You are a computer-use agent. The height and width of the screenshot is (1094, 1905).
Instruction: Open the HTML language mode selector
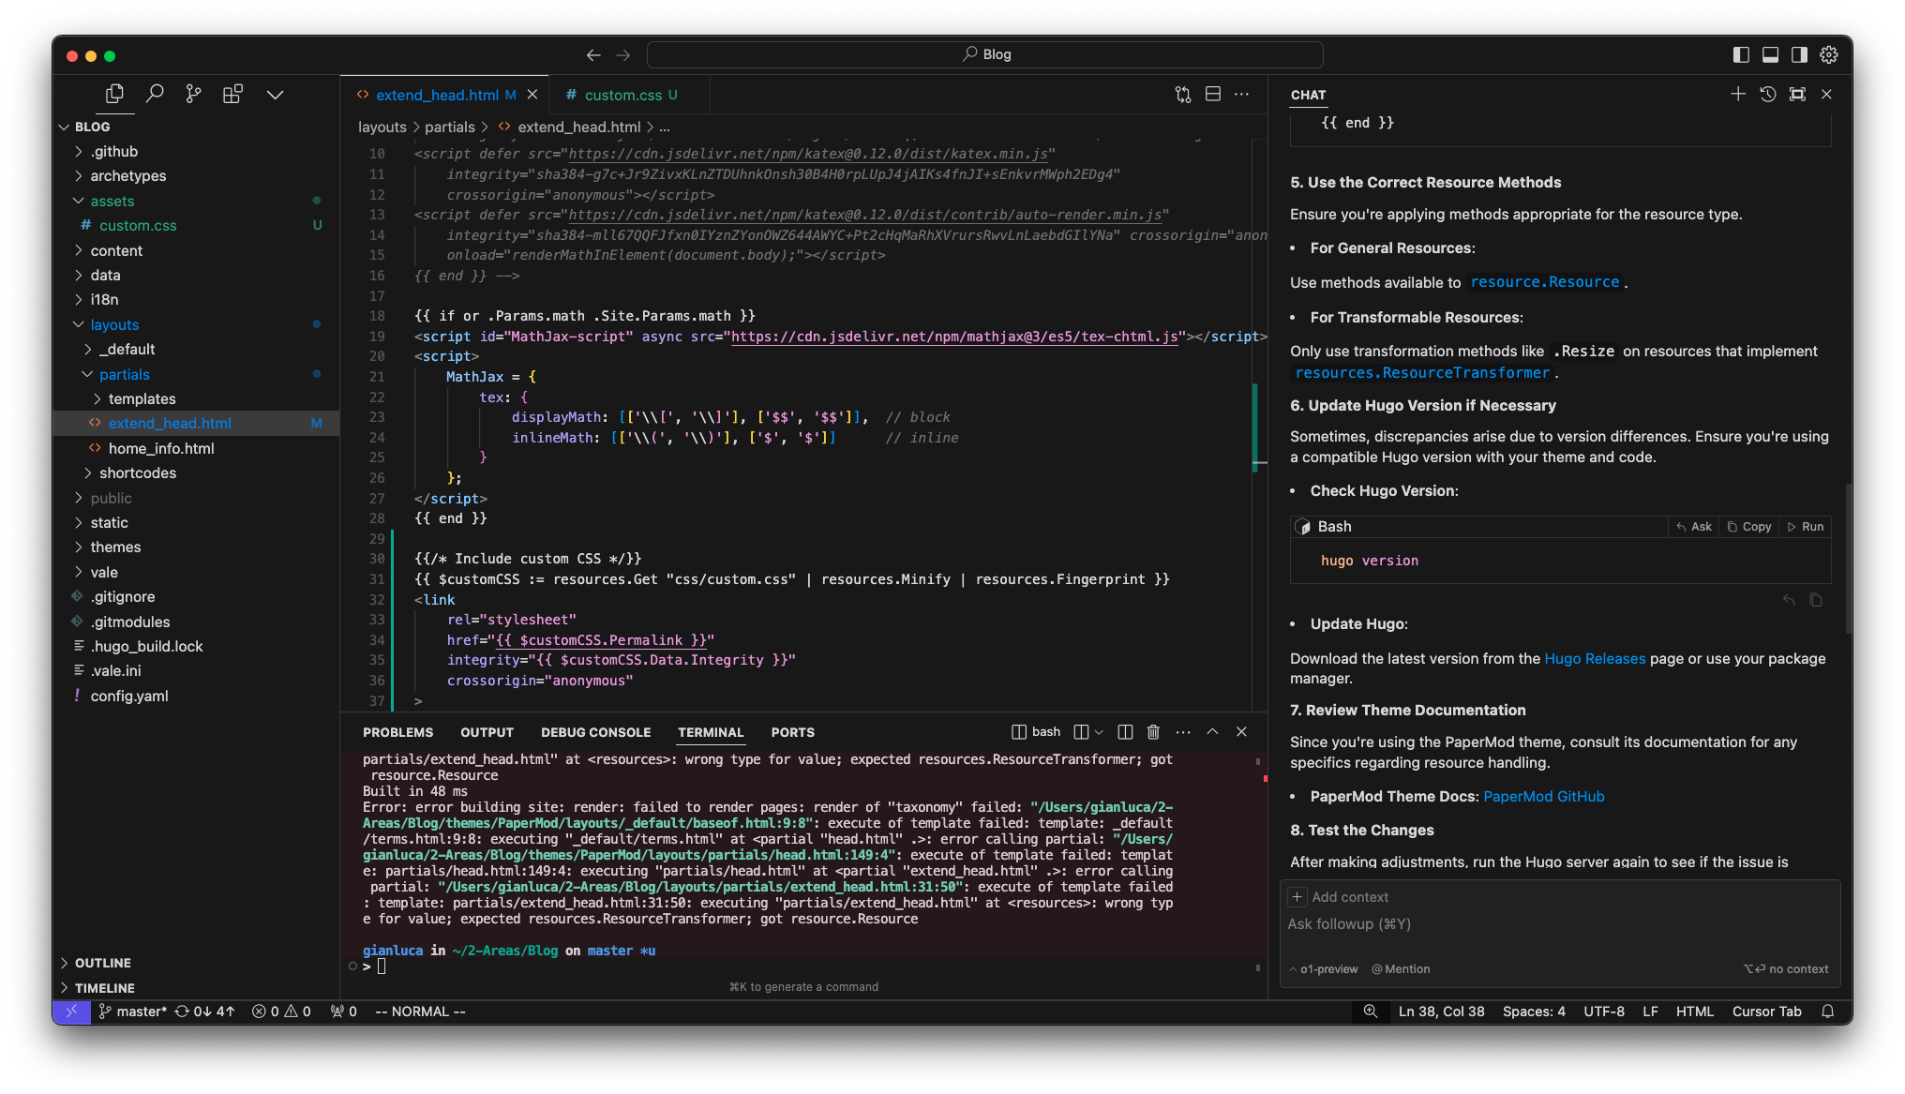pyautogui.click(x=1694, y=1012)
